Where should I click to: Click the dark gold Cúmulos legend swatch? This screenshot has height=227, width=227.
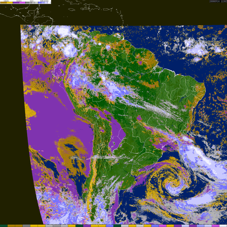pyautogui.click(x=3, y=3)
